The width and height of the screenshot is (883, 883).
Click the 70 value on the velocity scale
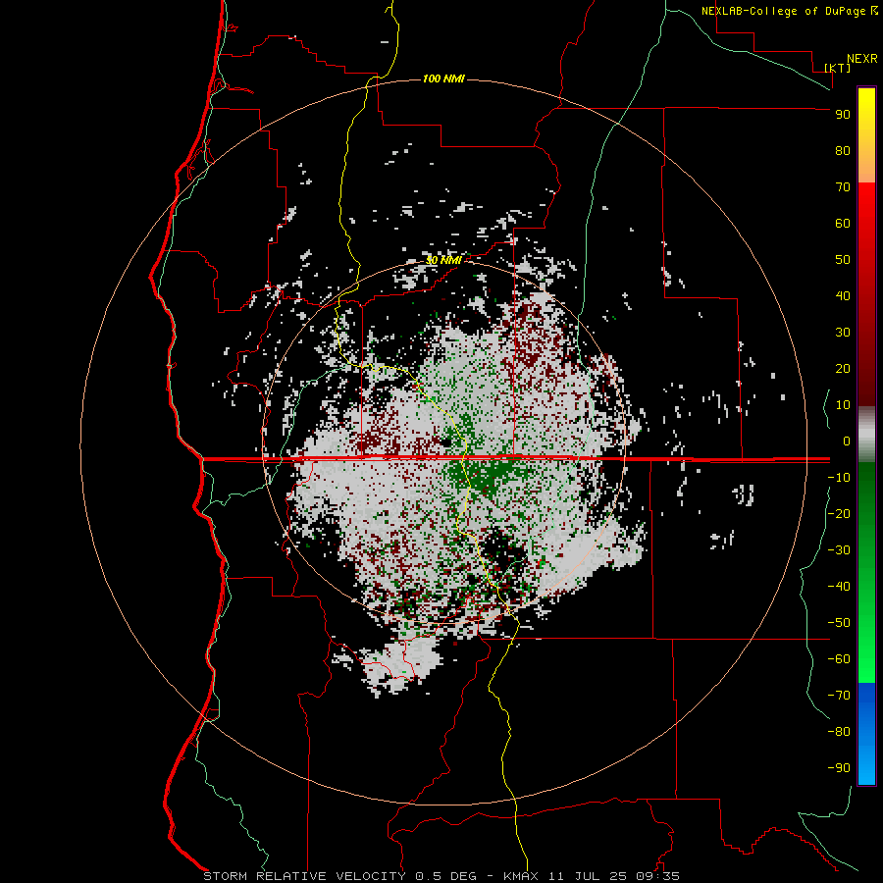(843, 187)
